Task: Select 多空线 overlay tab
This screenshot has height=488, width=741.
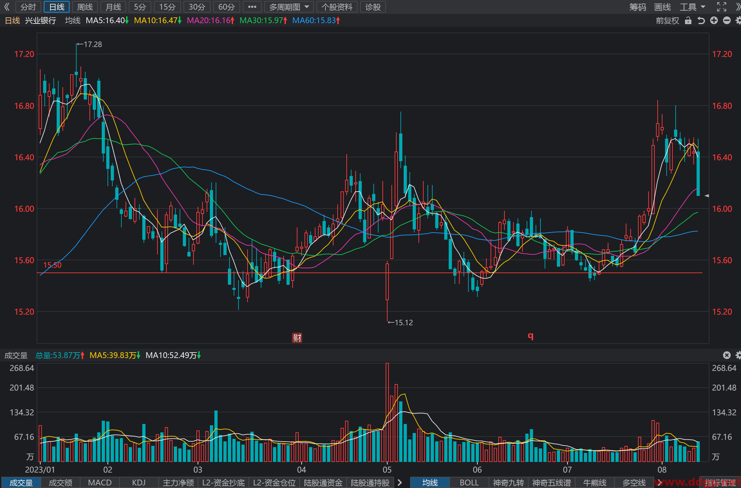Action: coord(634,483)
